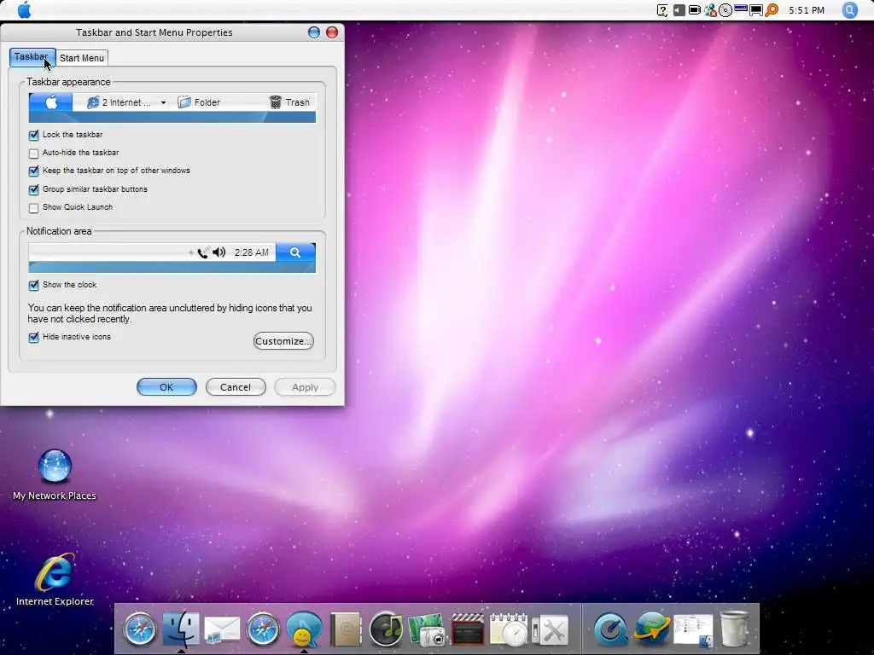The height and width of the screenshot is (655, 874).
Task: Open the iCal calendar clock dock icon
Action: (x=509, y=629)
